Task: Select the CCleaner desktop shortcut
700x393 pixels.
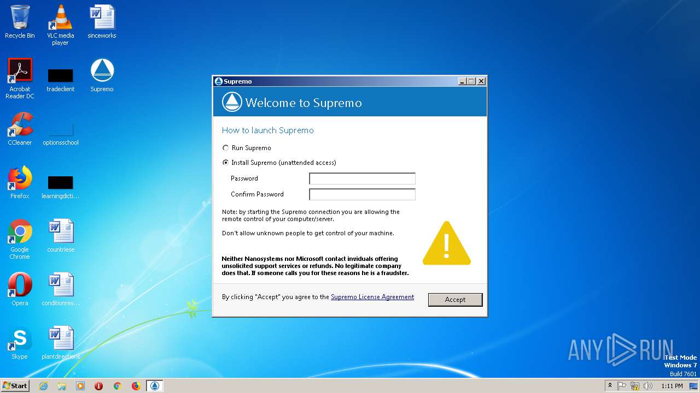Action: point(20,129)
